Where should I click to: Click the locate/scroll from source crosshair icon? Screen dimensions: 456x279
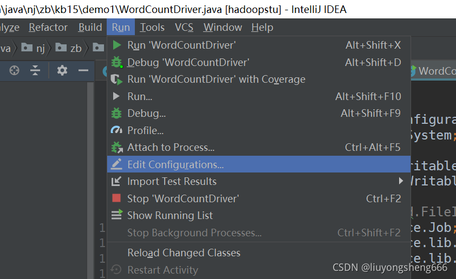(14, 70)
